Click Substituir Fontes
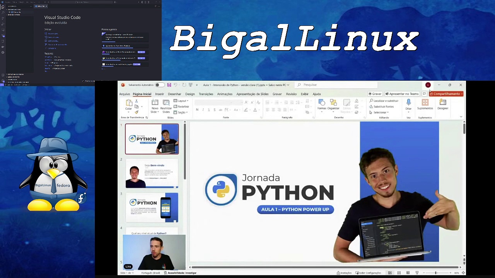This screenshot has width=495, height=278. tap(381, 107)
